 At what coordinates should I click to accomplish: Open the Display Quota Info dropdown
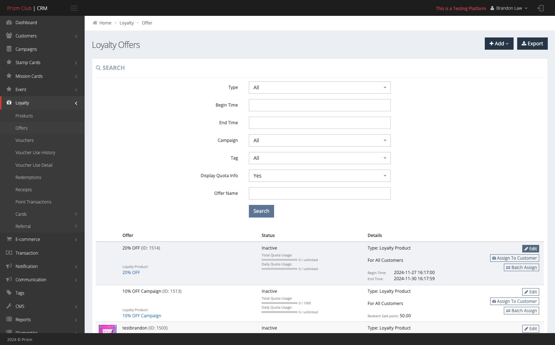[x=320, y=176]
